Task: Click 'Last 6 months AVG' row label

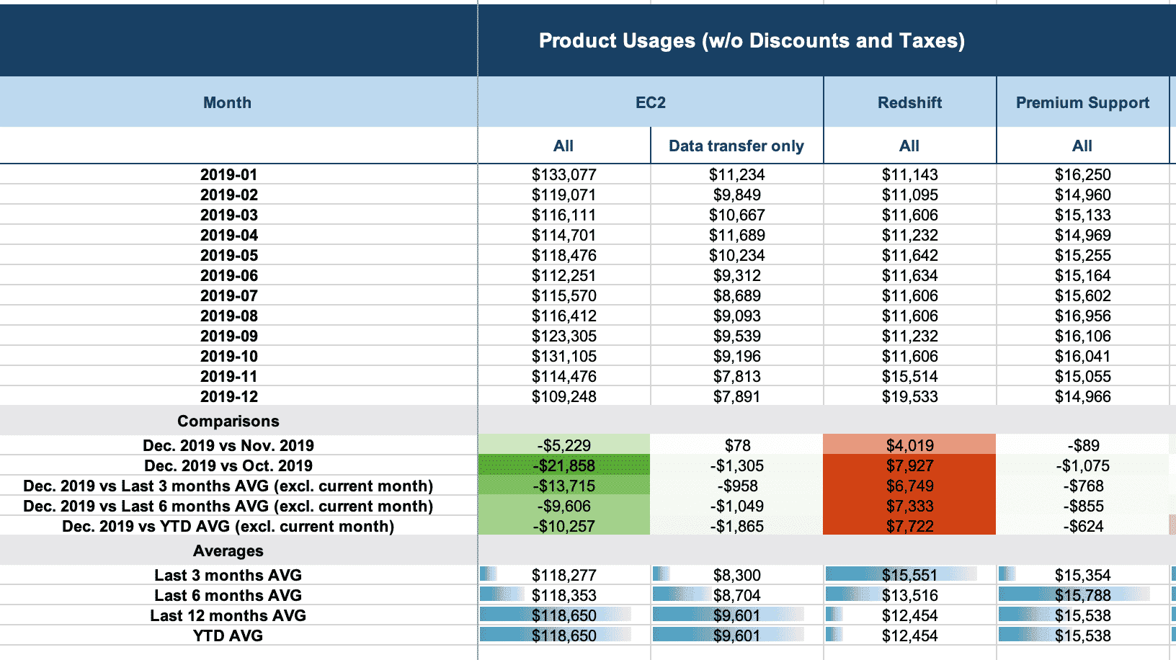Action: 228,595
